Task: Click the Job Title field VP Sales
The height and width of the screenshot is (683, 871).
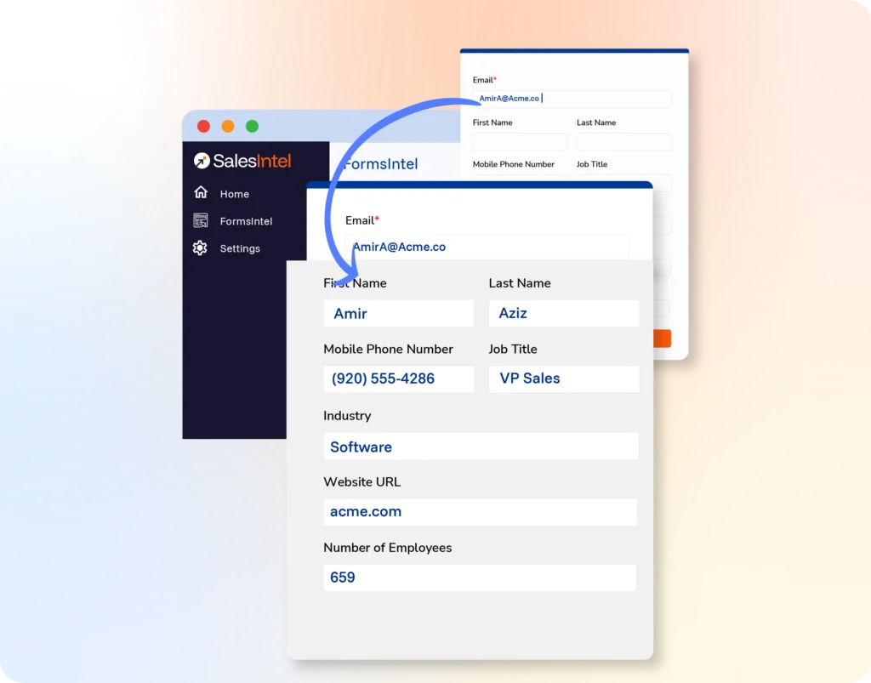Action: [x=564, y=378]
